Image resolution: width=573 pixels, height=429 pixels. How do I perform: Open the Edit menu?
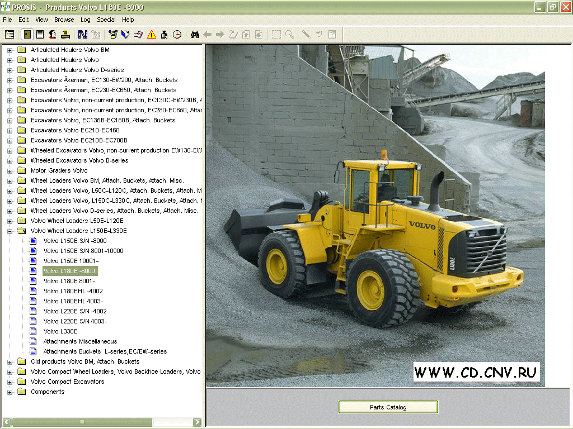24,20
